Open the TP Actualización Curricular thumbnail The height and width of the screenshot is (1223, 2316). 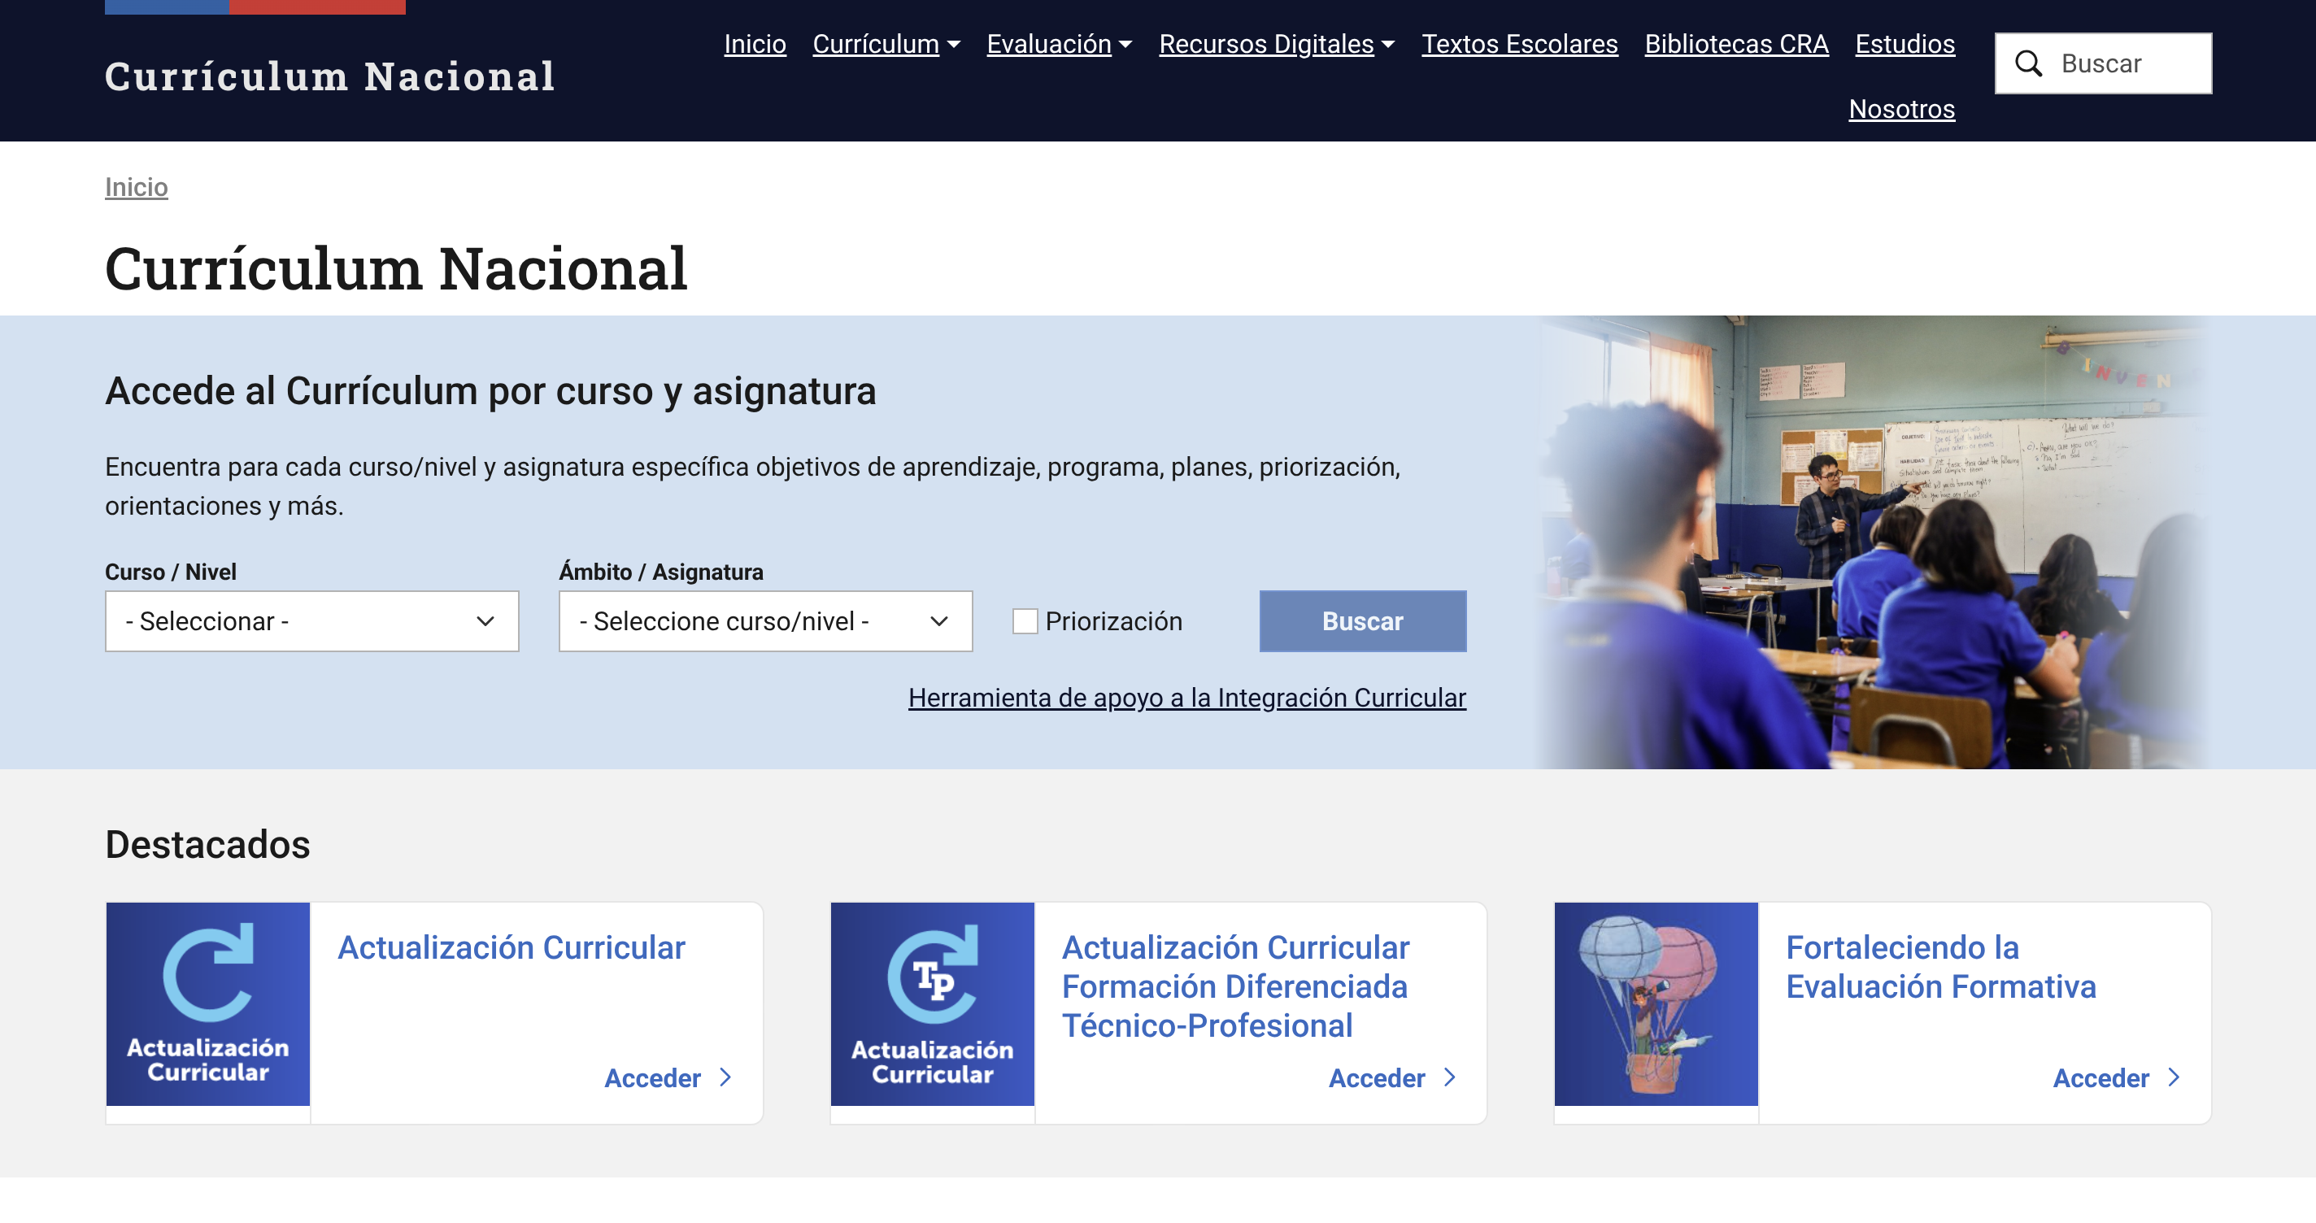click(x=932, y=1003)
